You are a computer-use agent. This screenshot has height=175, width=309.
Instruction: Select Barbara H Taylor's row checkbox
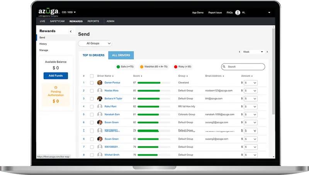coord(92,99)
